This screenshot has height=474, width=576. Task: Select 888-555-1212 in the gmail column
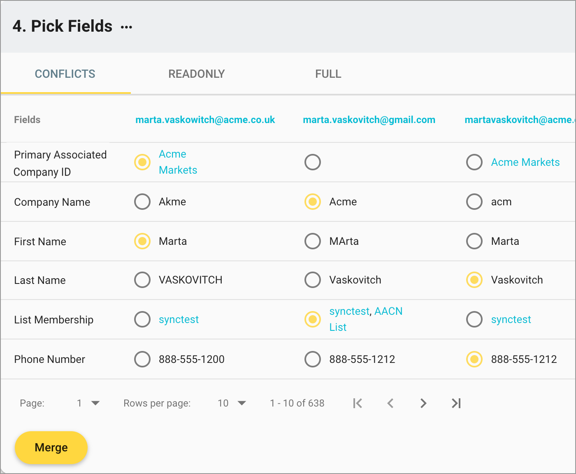point(313,359)
